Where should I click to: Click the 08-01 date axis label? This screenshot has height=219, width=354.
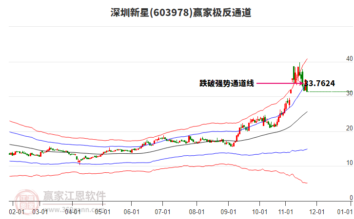point(197,212)
